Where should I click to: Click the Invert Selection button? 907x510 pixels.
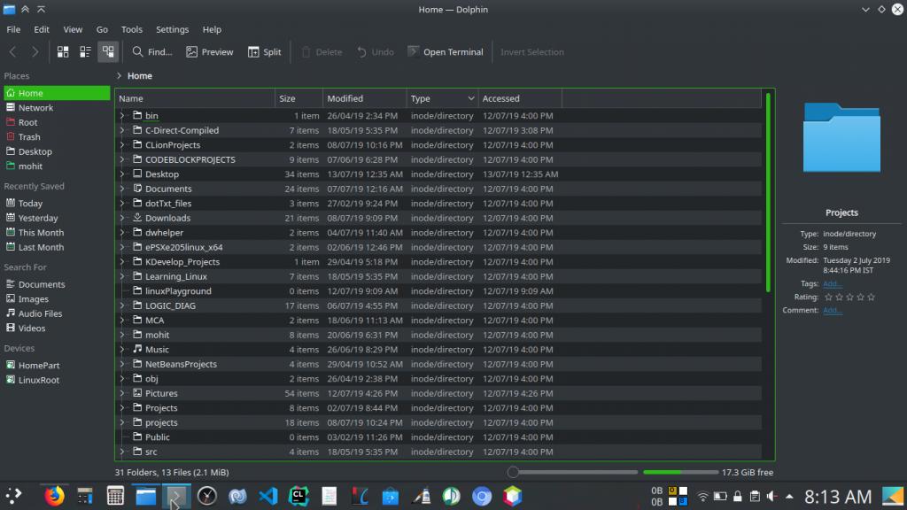[x=531, y=52]
